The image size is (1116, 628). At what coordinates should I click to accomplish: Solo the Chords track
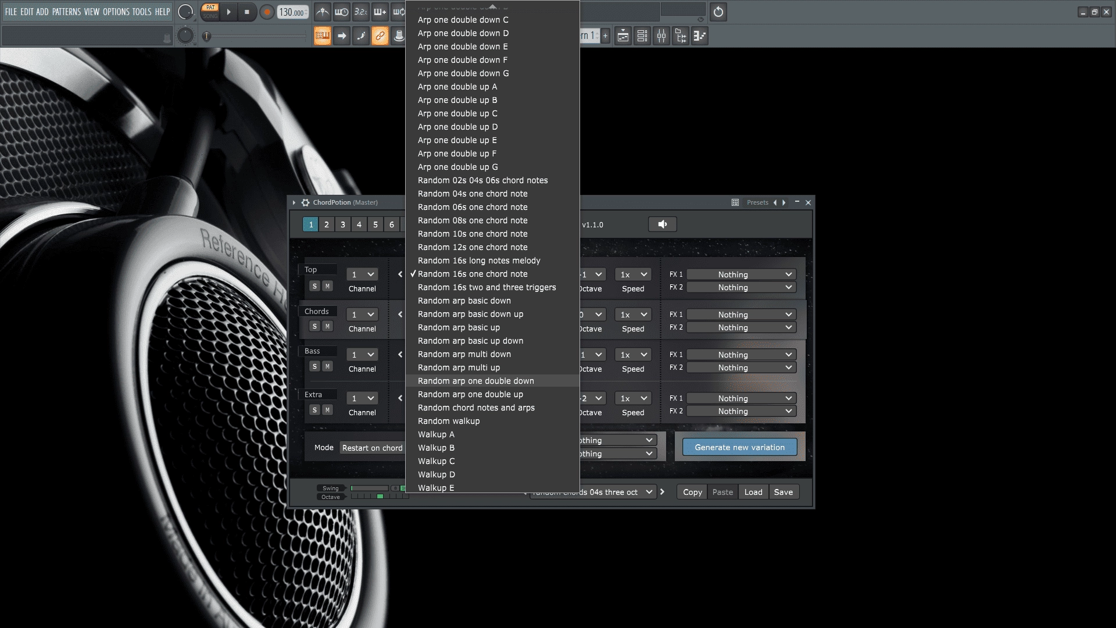(x=314, y=326)
